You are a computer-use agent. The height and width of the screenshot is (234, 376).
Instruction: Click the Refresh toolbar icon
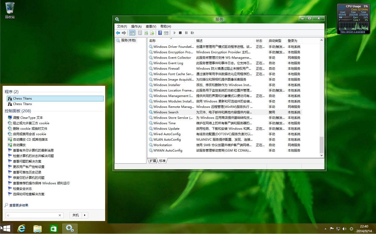coord(146,33)
